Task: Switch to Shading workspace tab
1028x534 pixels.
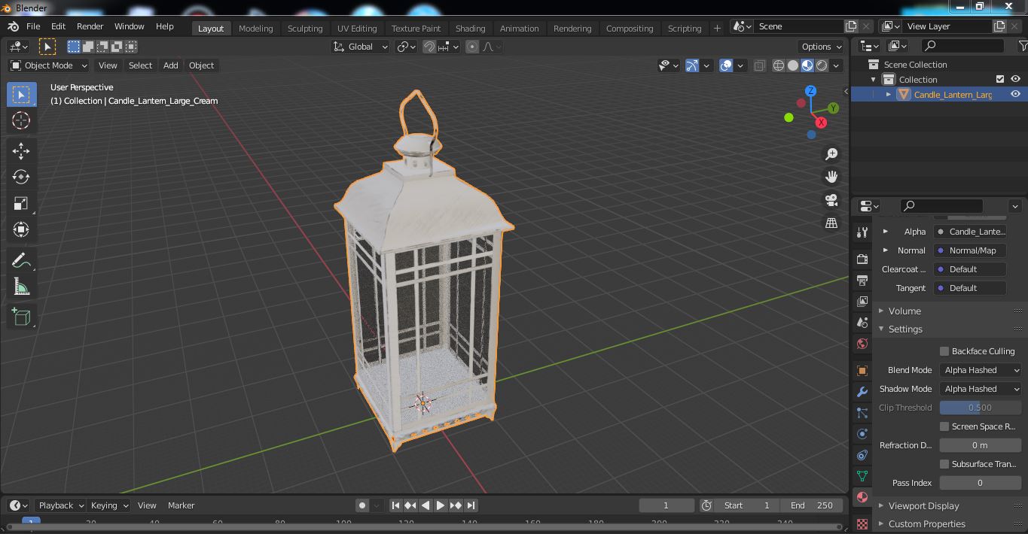Action: [x=470, y=28]
